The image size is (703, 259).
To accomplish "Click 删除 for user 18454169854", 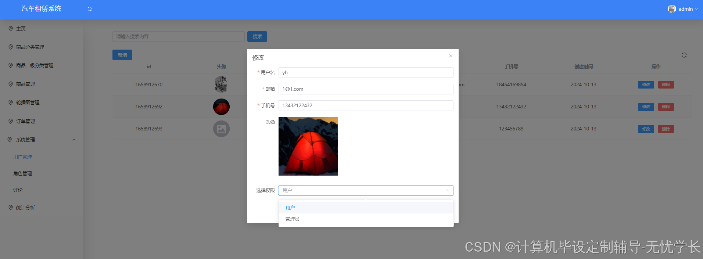I will [x=666, y=84].
